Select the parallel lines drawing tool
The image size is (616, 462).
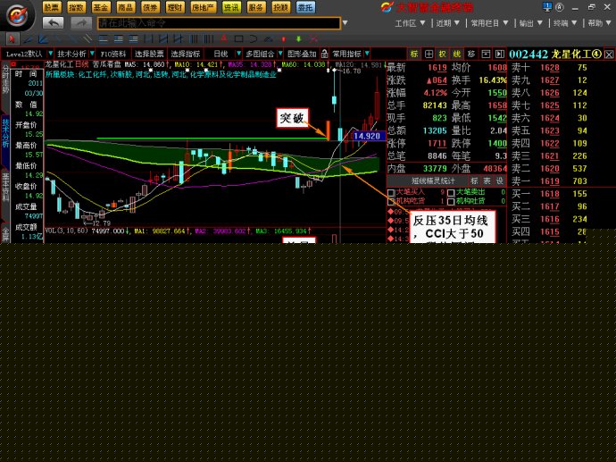pos(88,39)
